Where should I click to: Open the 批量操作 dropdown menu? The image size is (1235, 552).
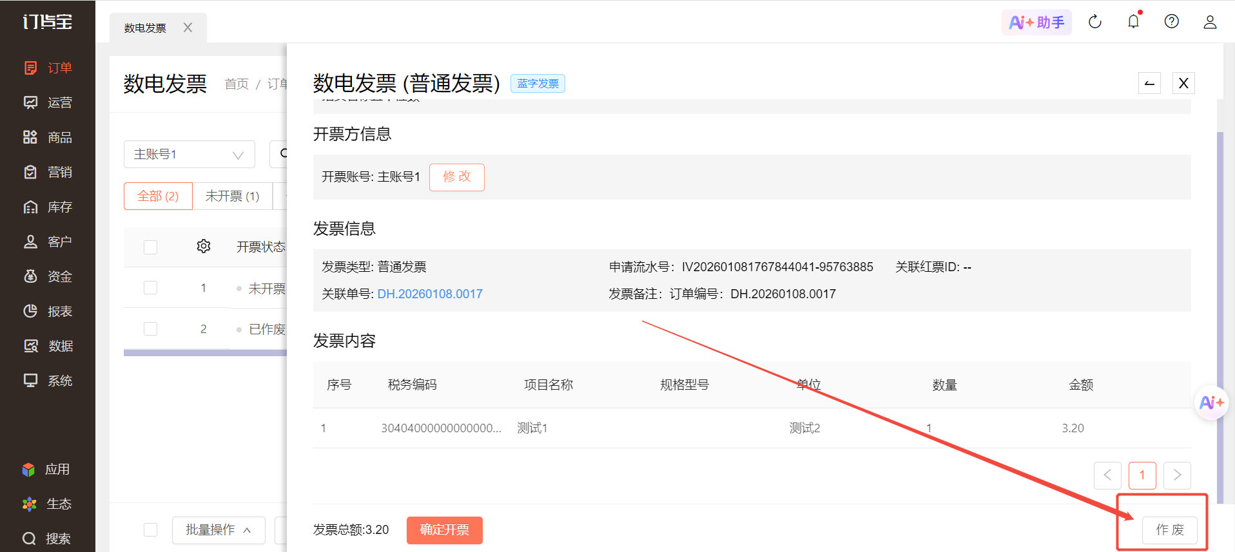click(219, 530)
